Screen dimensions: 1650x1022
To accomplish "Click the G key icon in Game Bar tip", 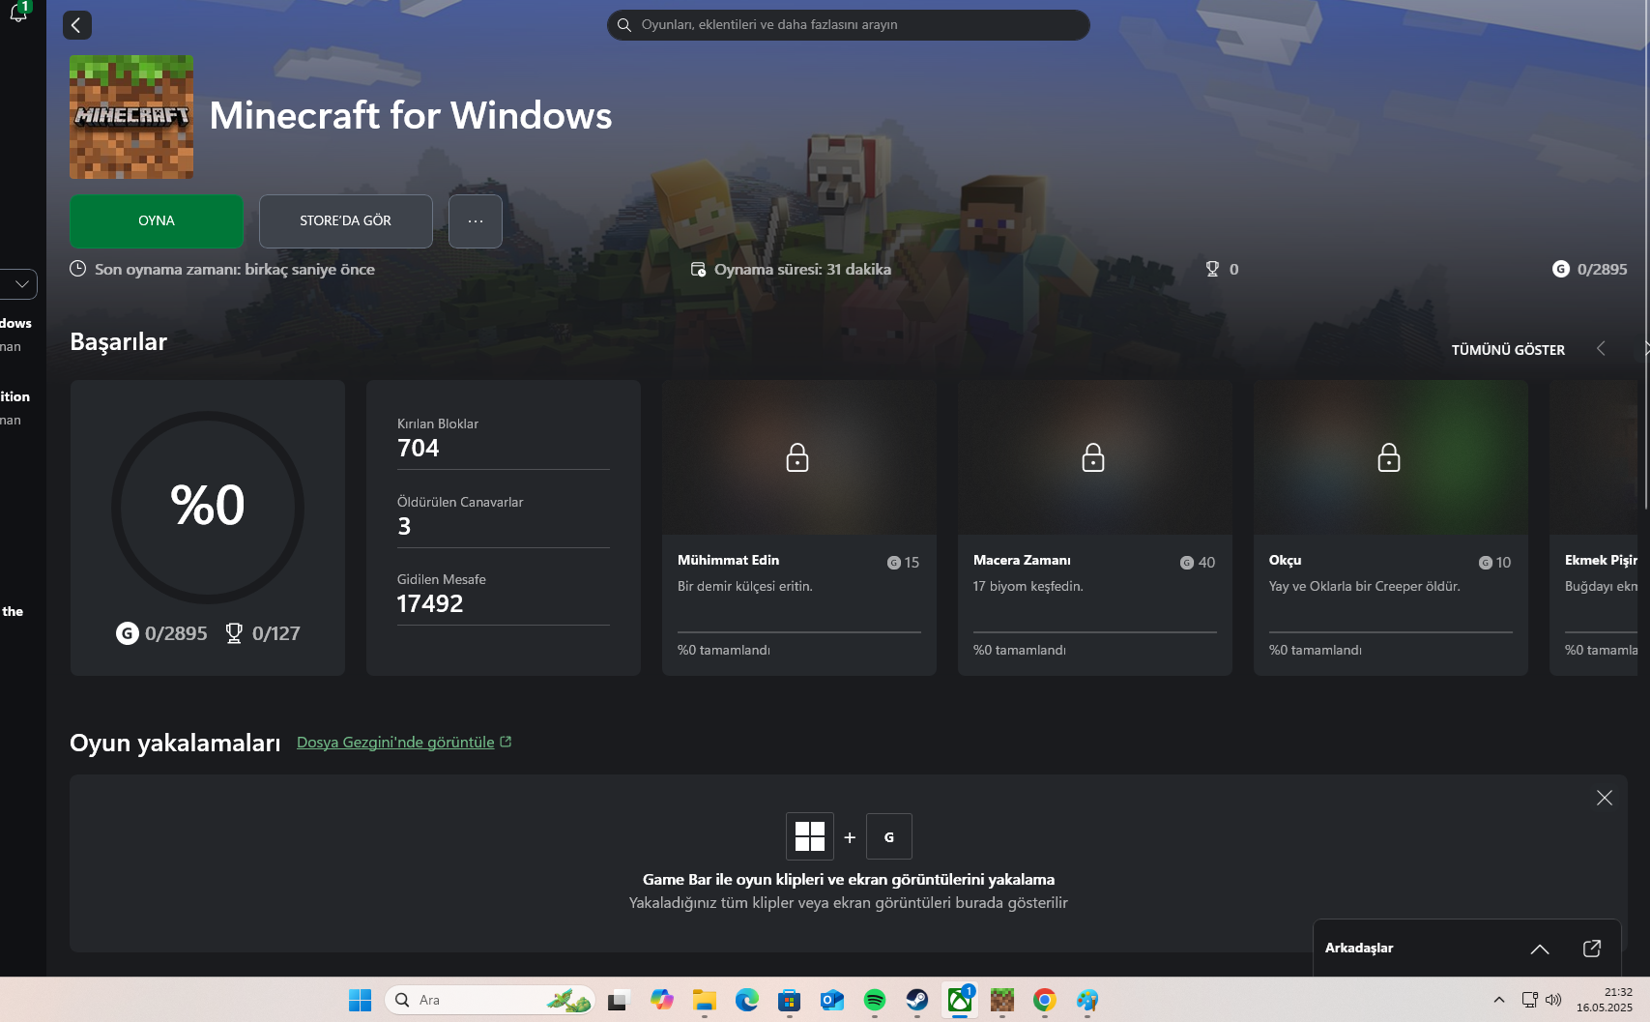I will pos(889,836).
